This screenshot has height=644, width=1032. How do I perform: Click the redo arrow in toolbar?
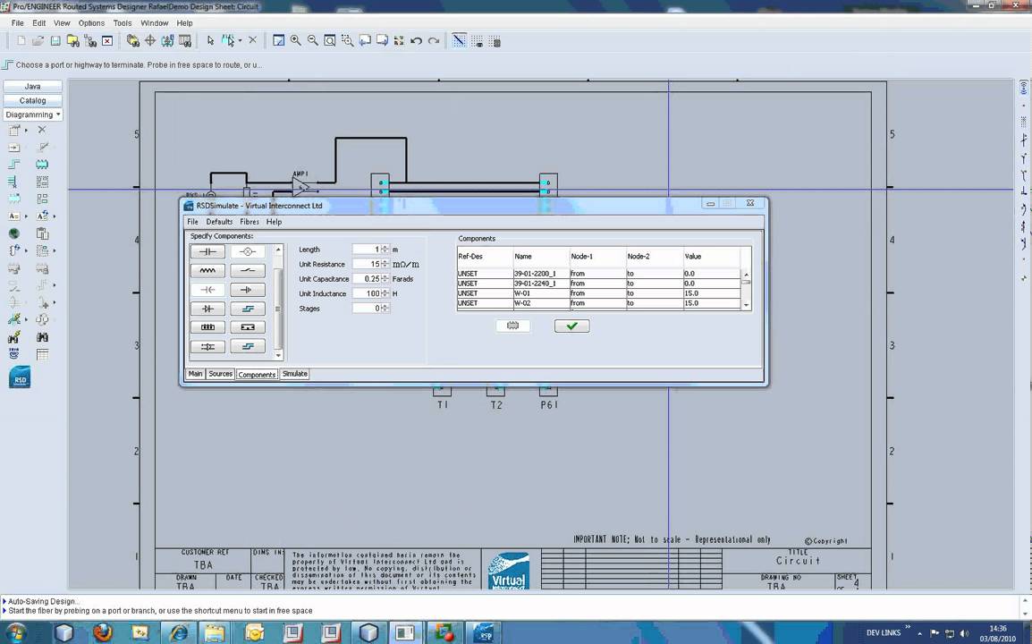pos(433,41)
